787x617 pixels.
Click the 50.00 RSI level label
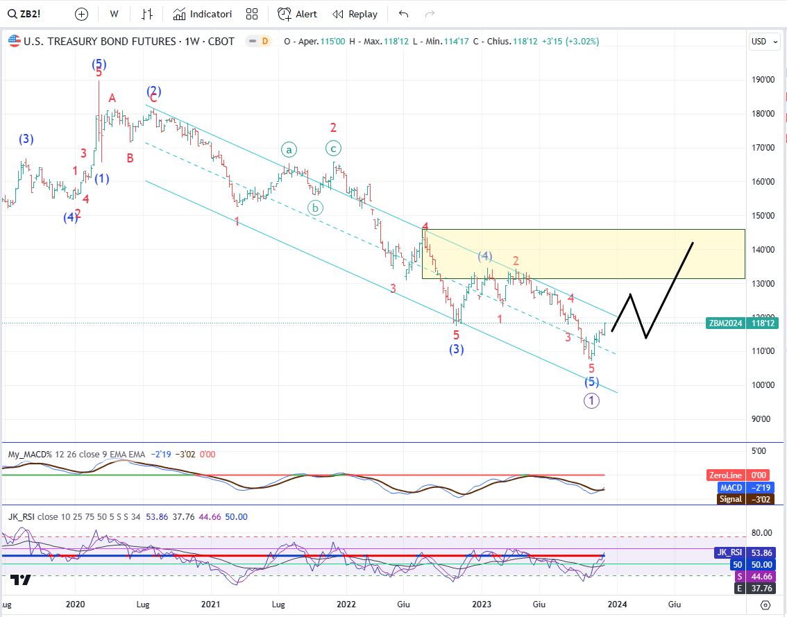pos(753,565)
